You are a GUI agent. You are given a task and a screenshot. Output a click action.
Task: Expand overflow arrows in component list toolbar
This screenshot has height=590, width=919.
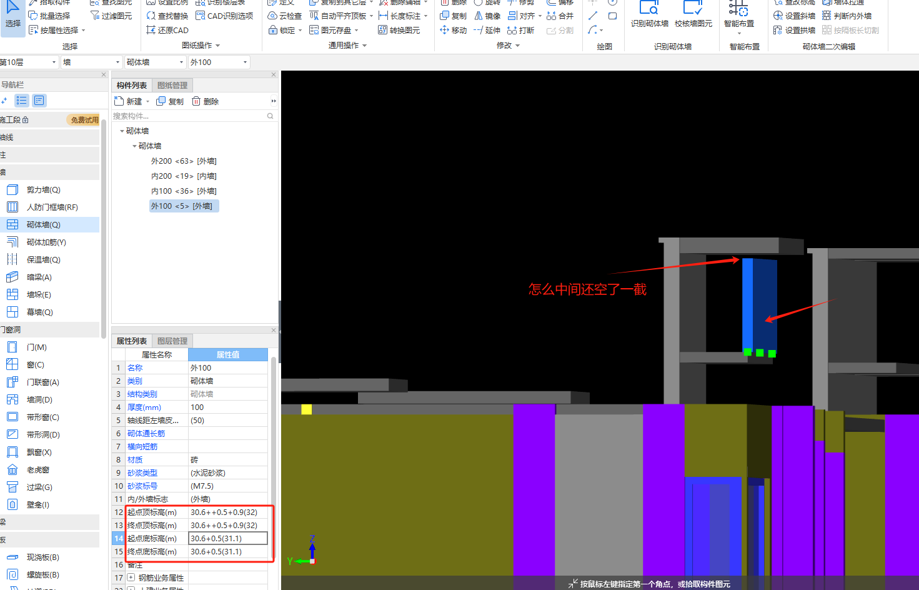point(274,101)
